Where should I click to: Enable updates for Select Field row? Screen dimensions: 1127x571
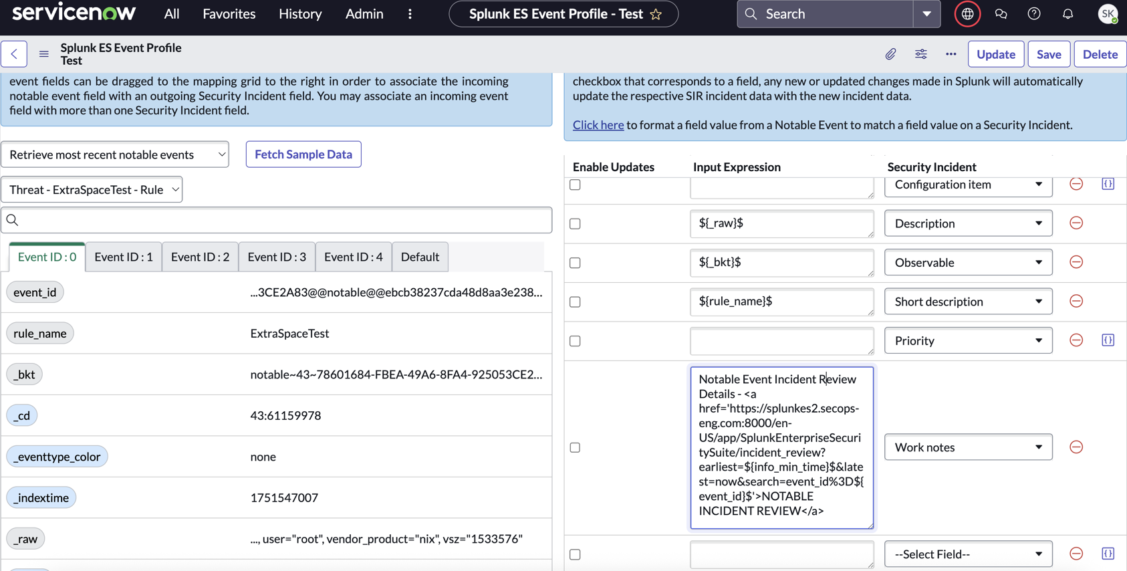coord(575,554)
